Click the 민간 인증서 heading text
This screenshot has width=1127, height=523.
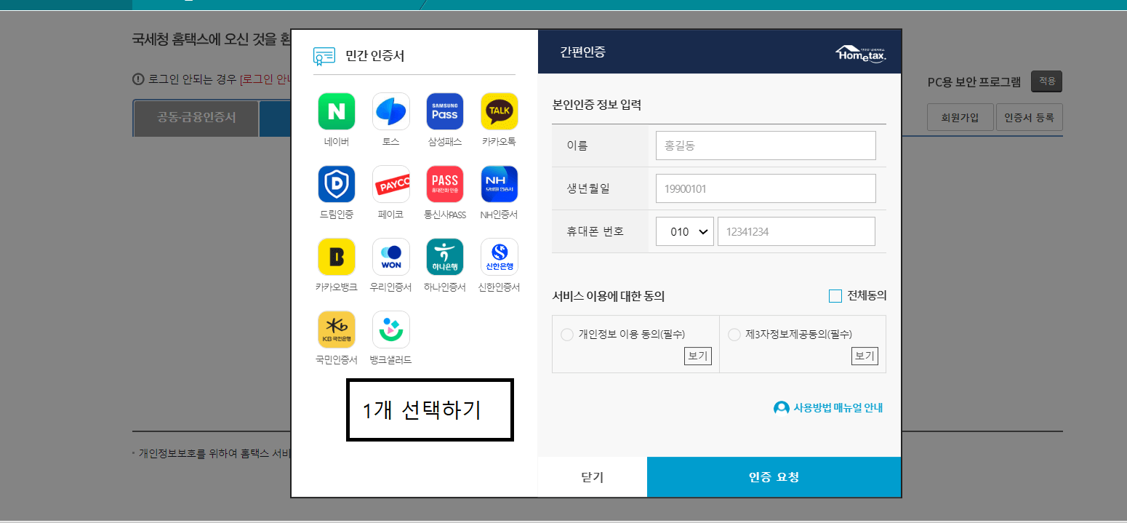[374, 56]
